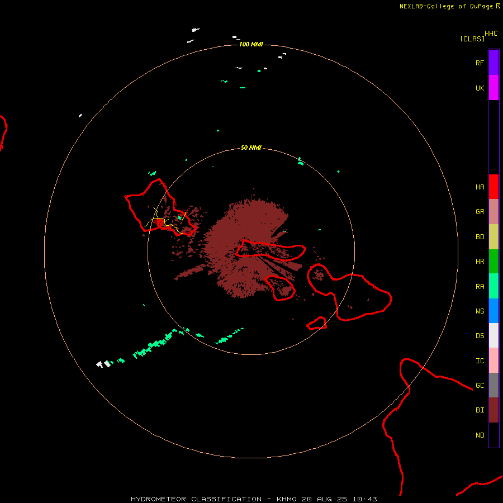
Task: Click the 50 NMI range ring label
Action: point(251,148)
